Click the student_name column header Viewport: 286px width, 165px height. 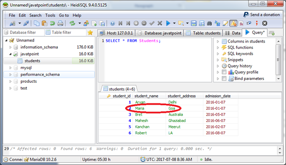coord(149,96)
